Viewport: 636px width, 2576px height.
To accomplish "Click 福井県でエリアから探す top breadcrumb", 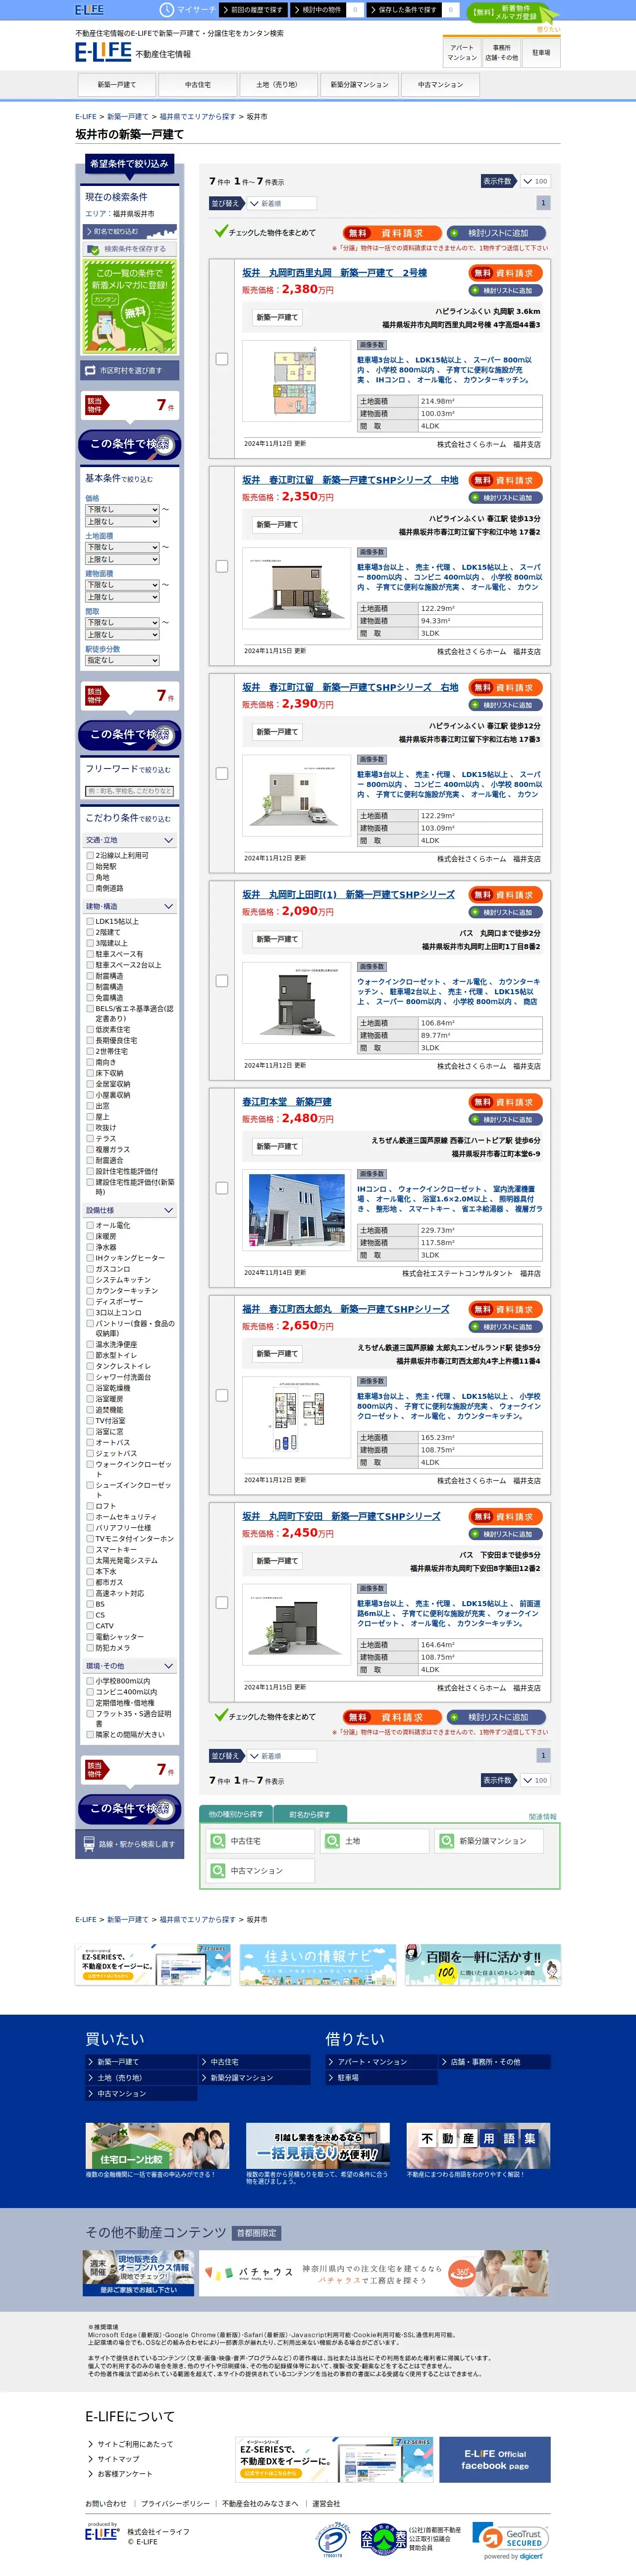I will [198, 117].
